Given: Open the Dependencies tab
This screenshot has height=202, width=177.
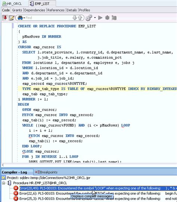Looking at the screenshot, I should pos(35,10).
